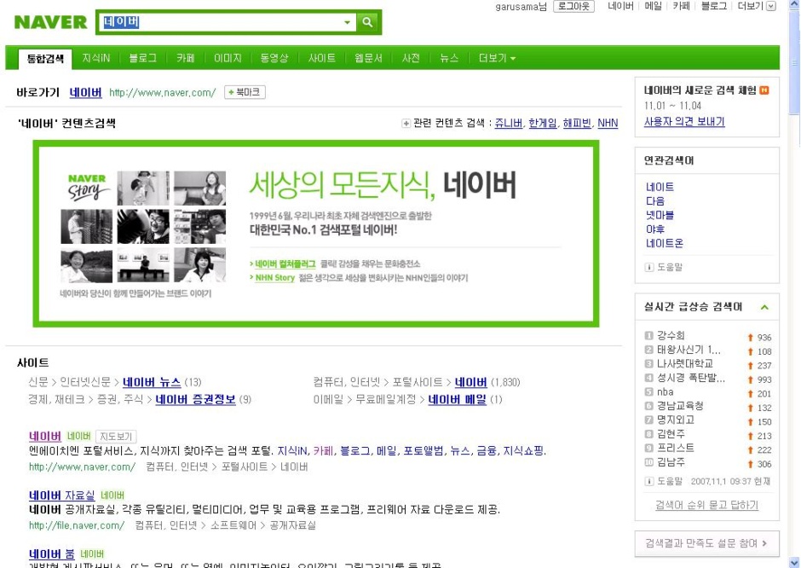Click the laughing man photo in banner grid
The image size is (801, 568).
[x=143, y=227]
